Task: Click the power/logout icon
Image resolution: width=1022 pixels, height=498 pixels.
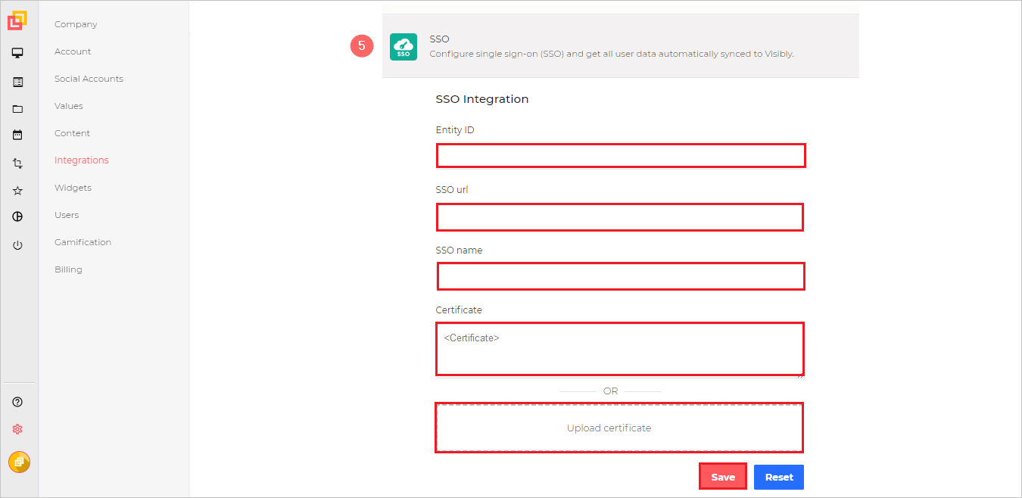Action: [17, 244]
